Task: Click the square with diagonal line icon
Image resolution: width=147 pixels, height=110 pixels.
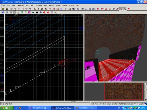Action: [x=52, y=12]
